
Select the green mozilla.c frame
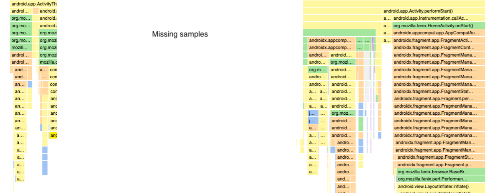click(x=48, y=62)
